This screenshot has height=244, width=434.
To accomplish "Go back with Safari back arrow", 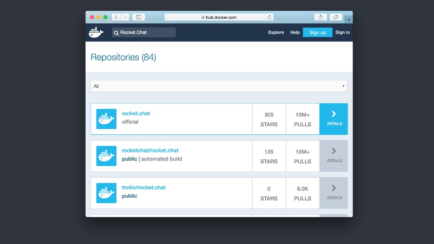I will [x=116, y=17].
